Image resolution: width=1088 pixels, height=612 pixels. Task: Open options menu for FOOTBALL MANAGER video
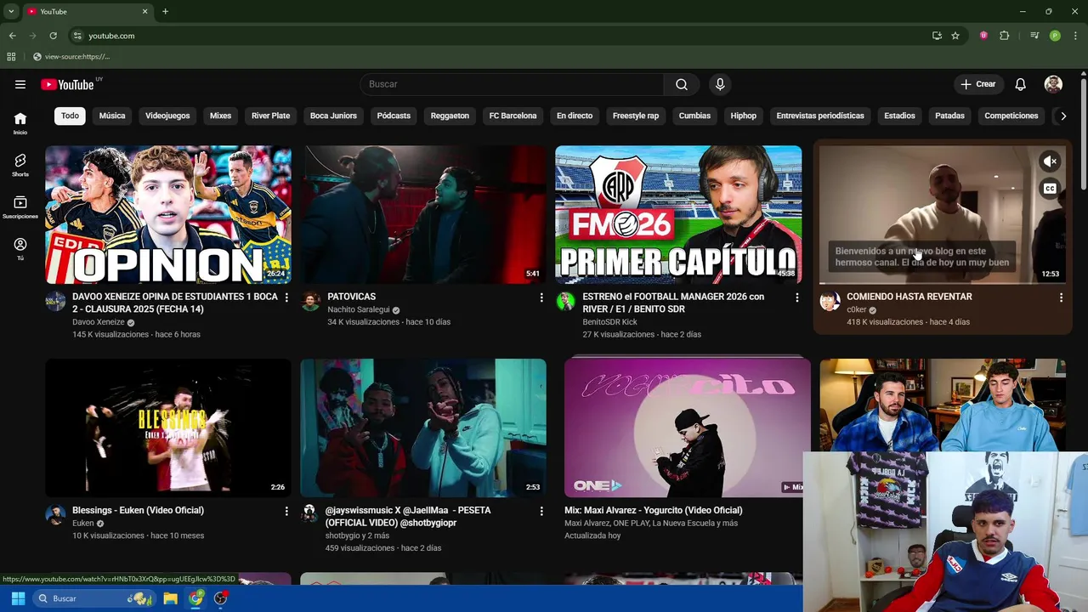796,297
